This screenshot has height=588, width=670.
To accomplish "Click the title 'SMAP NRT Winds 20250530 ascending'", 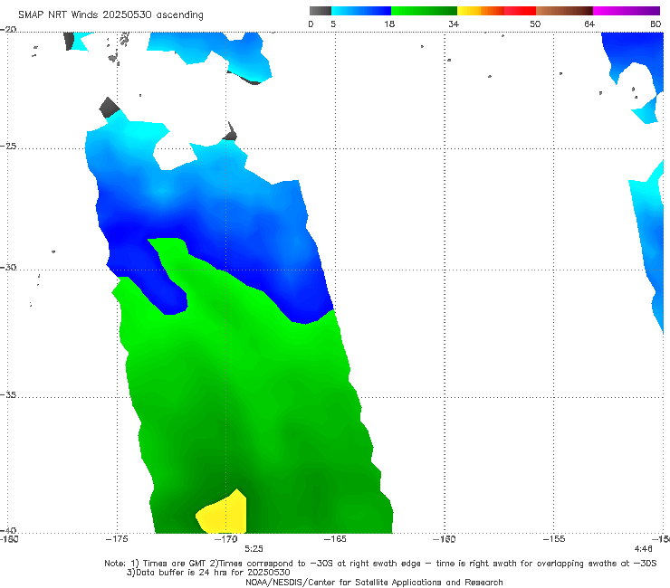I will (x=110, y=14).
